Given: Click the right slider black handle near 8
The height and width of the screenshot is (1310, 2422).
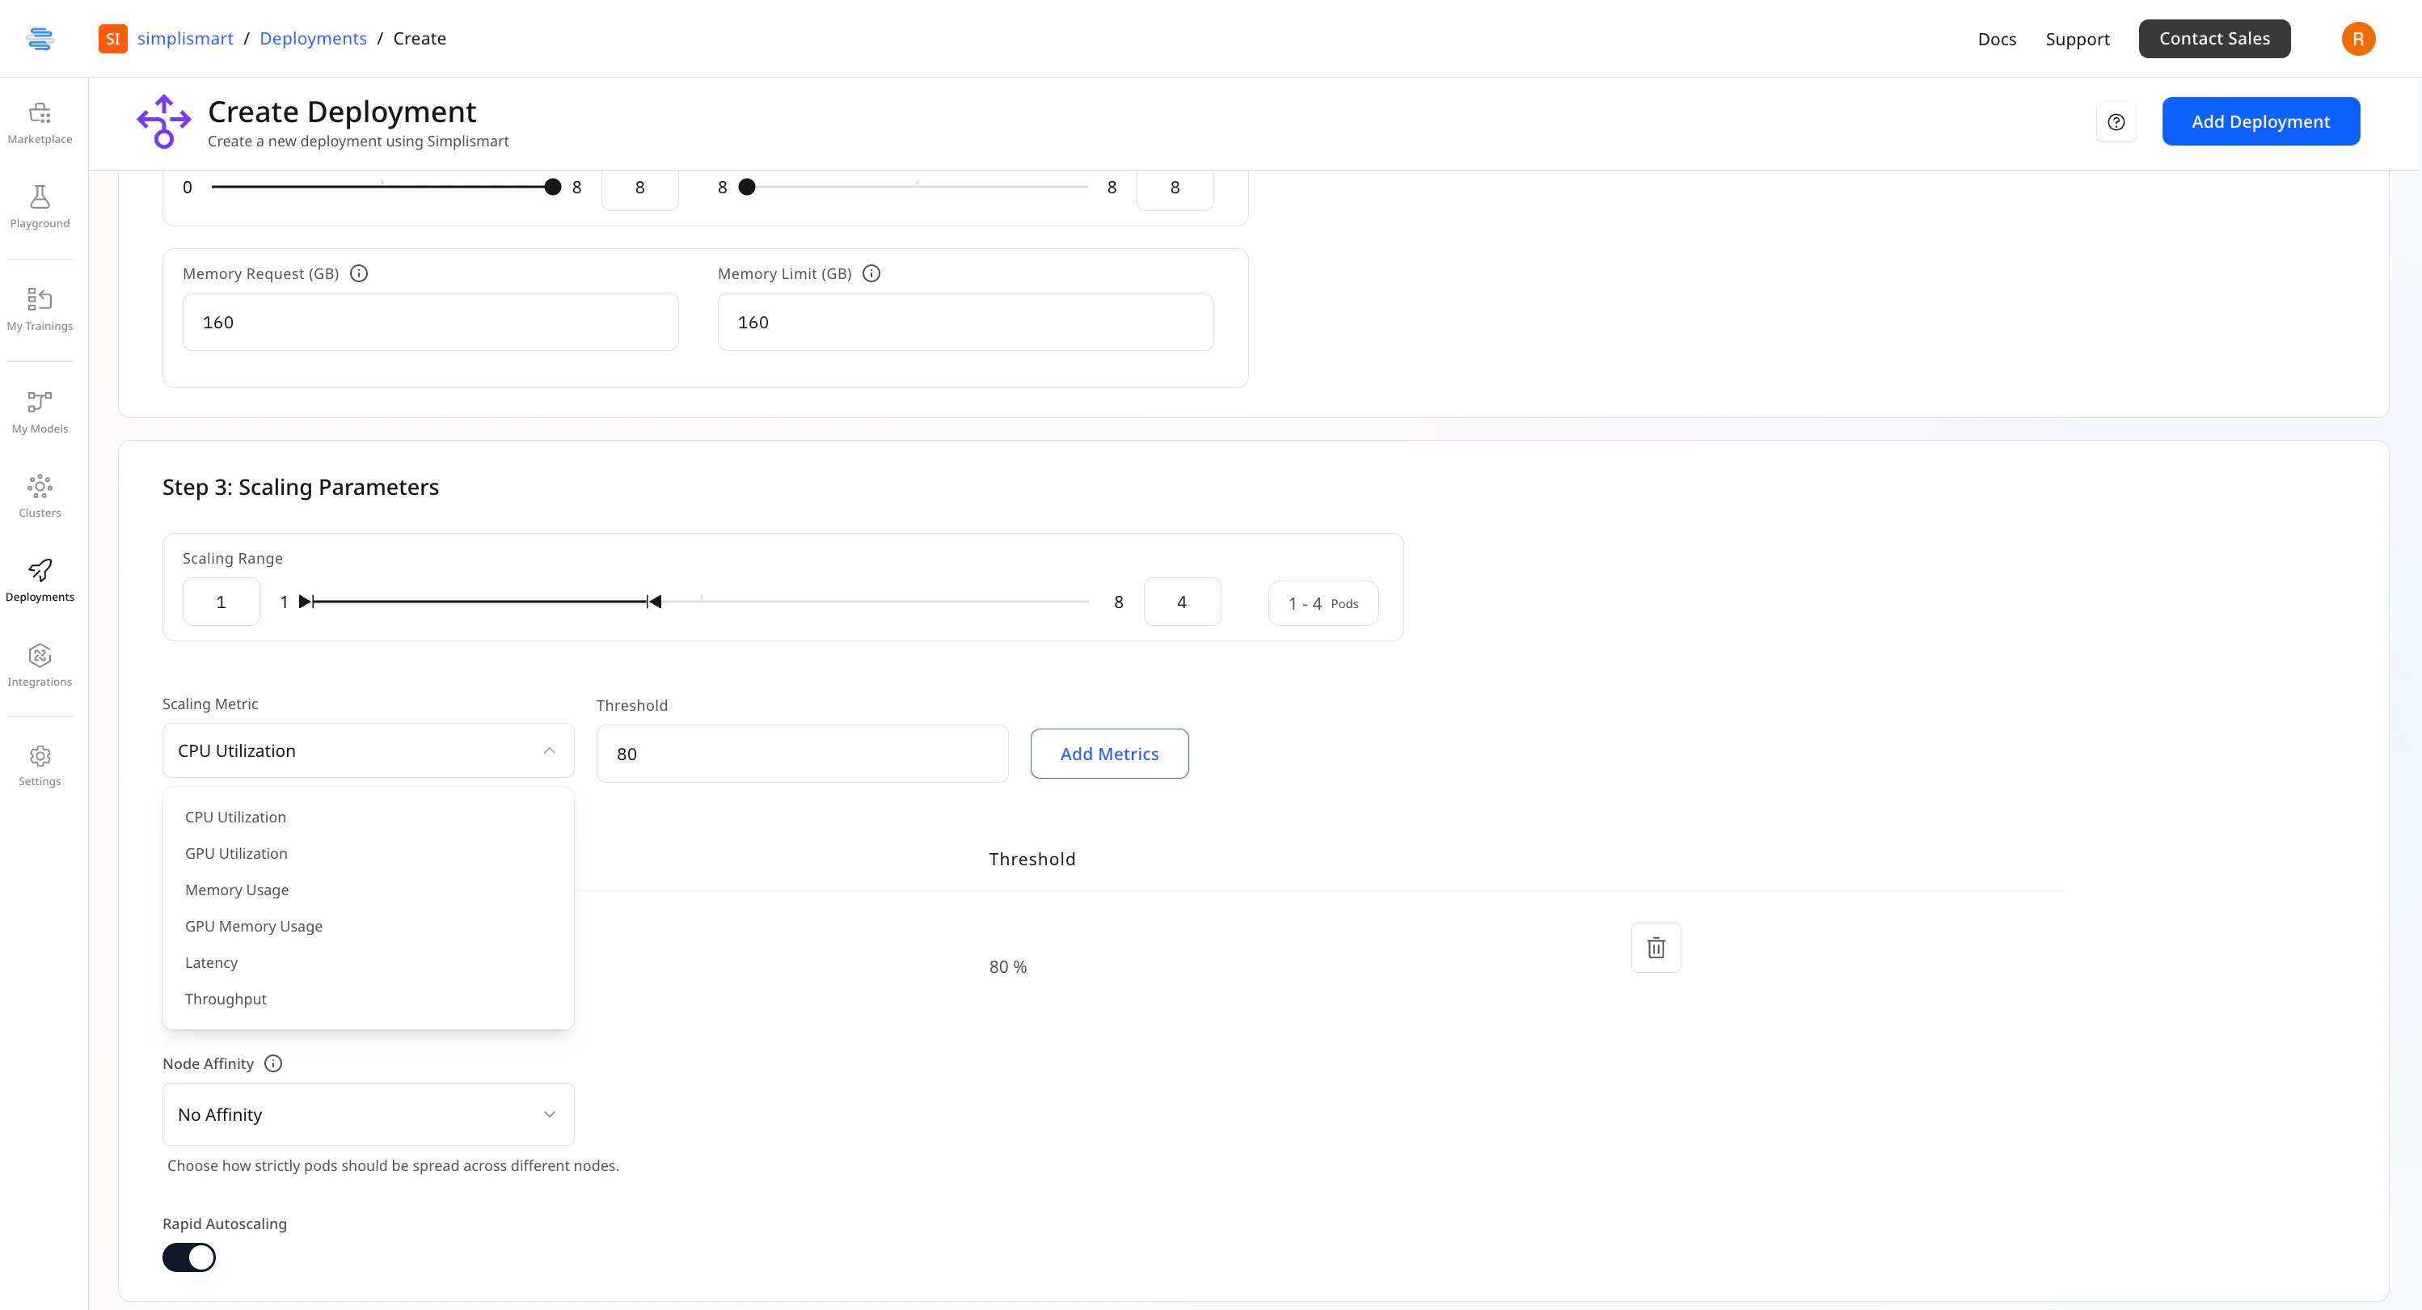Looking at the screenshot, I should click(746, 187).
